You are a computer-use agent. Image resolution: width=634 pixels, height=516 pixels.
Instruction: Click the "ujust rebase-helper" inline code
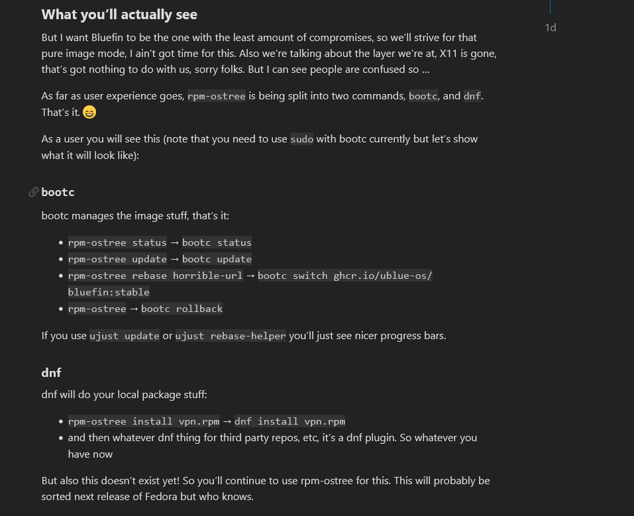(x=231, y=336)
